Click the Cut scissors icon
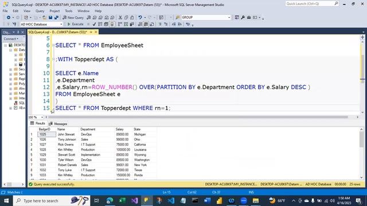The image size is (367, 206). click(120, 18)
